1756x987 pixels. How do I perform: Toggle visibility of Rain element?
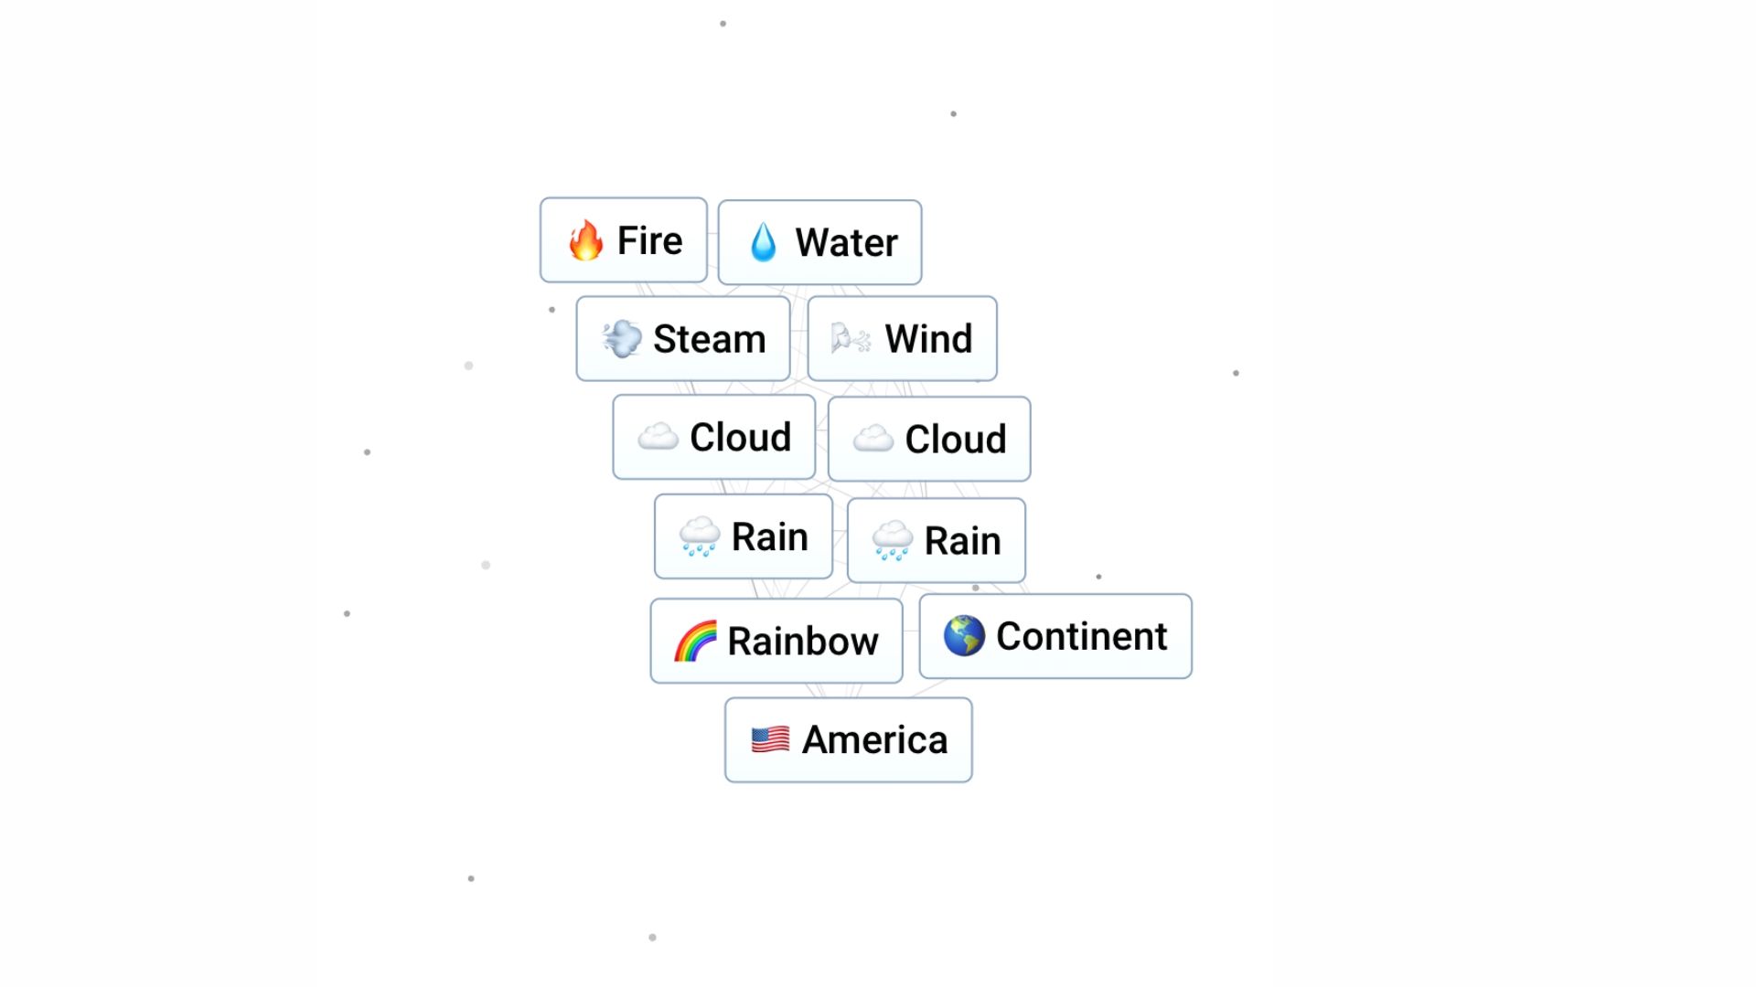pos(743,536)
